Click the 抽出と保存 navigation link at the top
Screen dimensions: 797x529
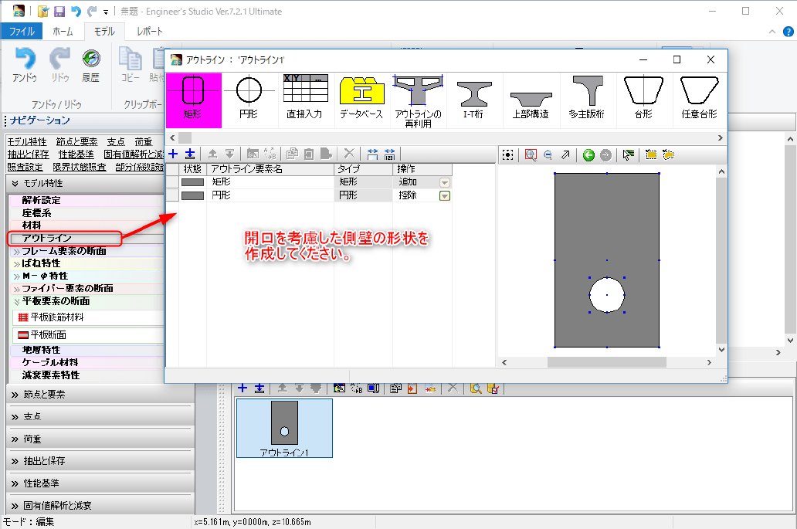(28, 154)
